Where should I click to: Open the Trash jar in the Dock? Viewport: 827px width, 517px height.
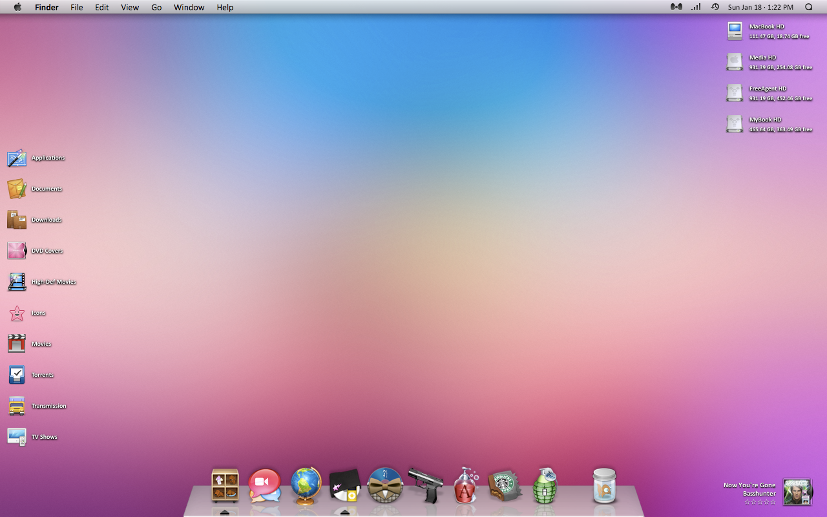click(x=605, y=485)
